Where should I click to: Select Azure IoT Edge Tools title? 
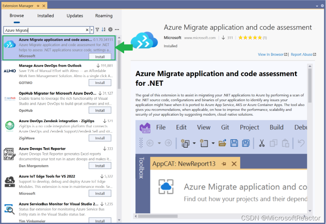click(x=47, y=176)
